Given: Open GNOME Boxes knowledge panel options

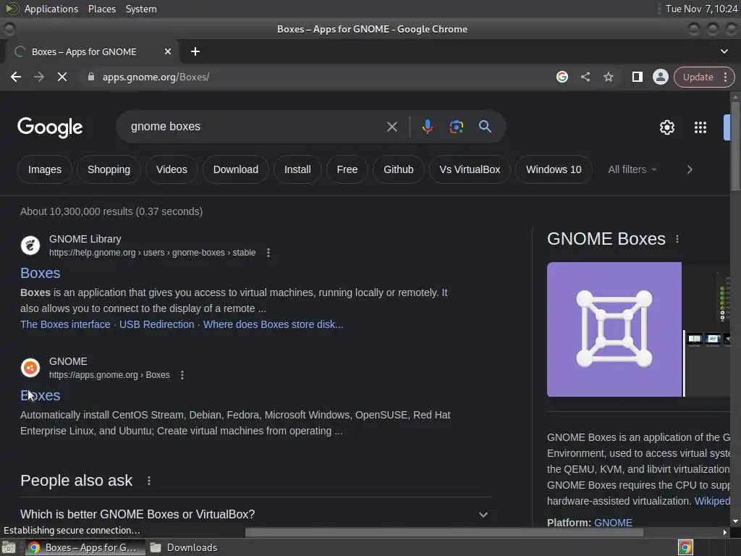Looking at the screenshot, I should [677, 239].
